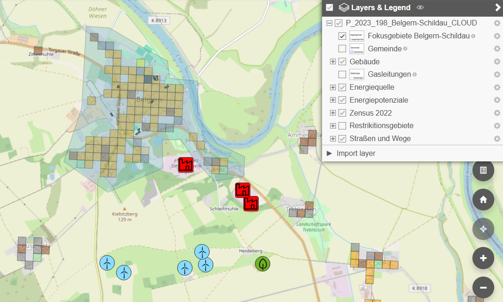Screen dimensions: 503x302
Task: Expand the Restriktionsgebiete layer group
Action: tap(333, 126)
